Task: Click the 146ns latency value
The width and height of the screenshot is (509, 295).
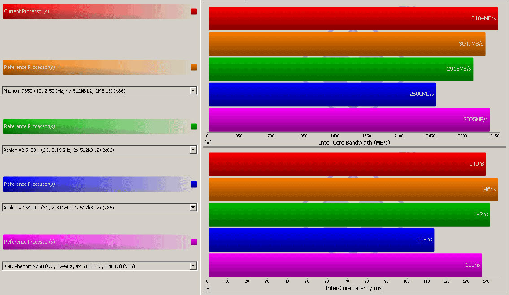Action: [x=488, y=189]
